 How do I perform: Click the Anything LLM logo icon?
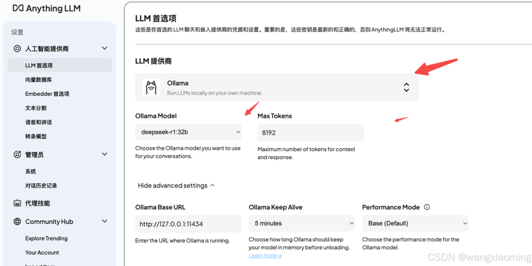pos(18,8)
